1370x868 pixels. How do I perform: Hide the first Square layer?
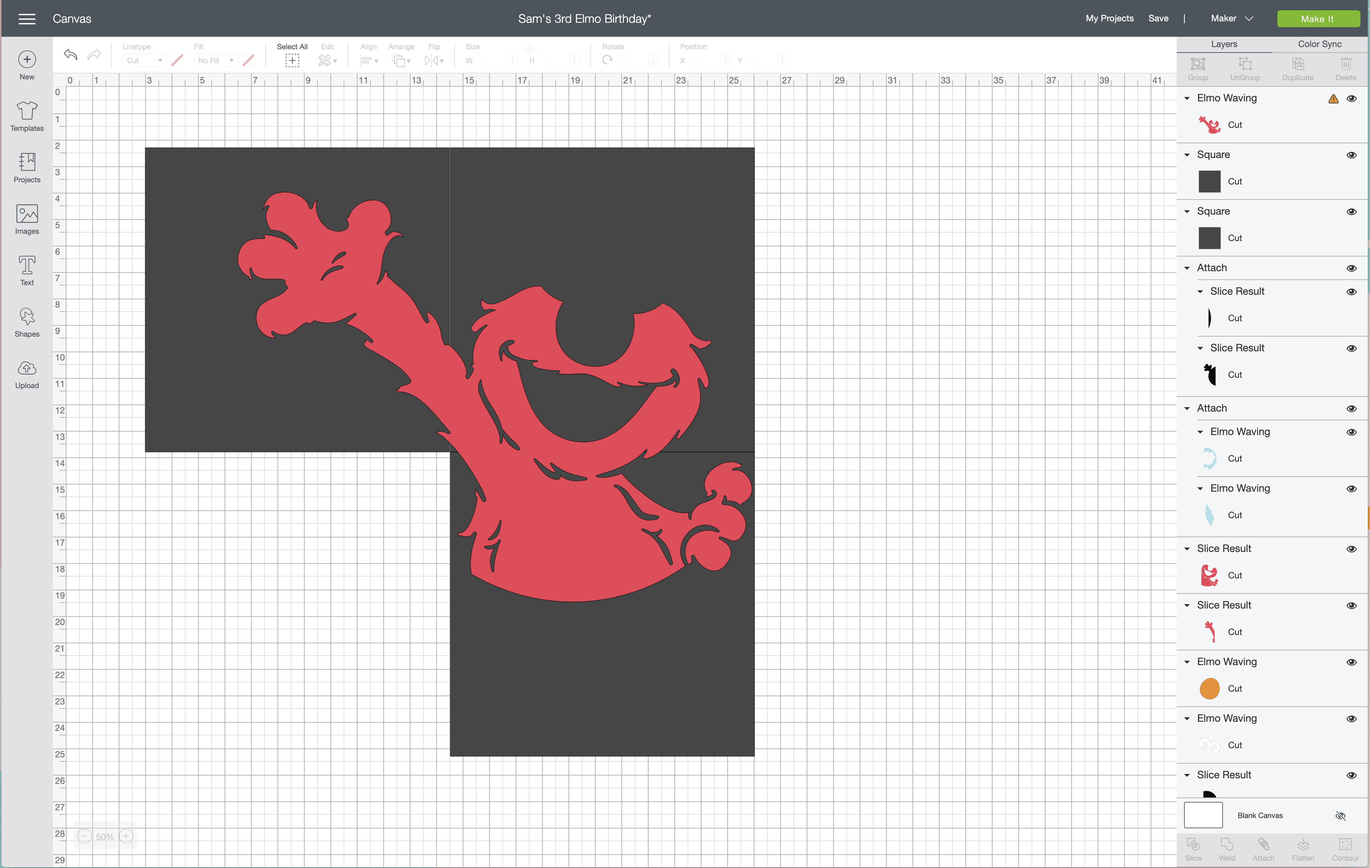click(x=1351, y=155)
